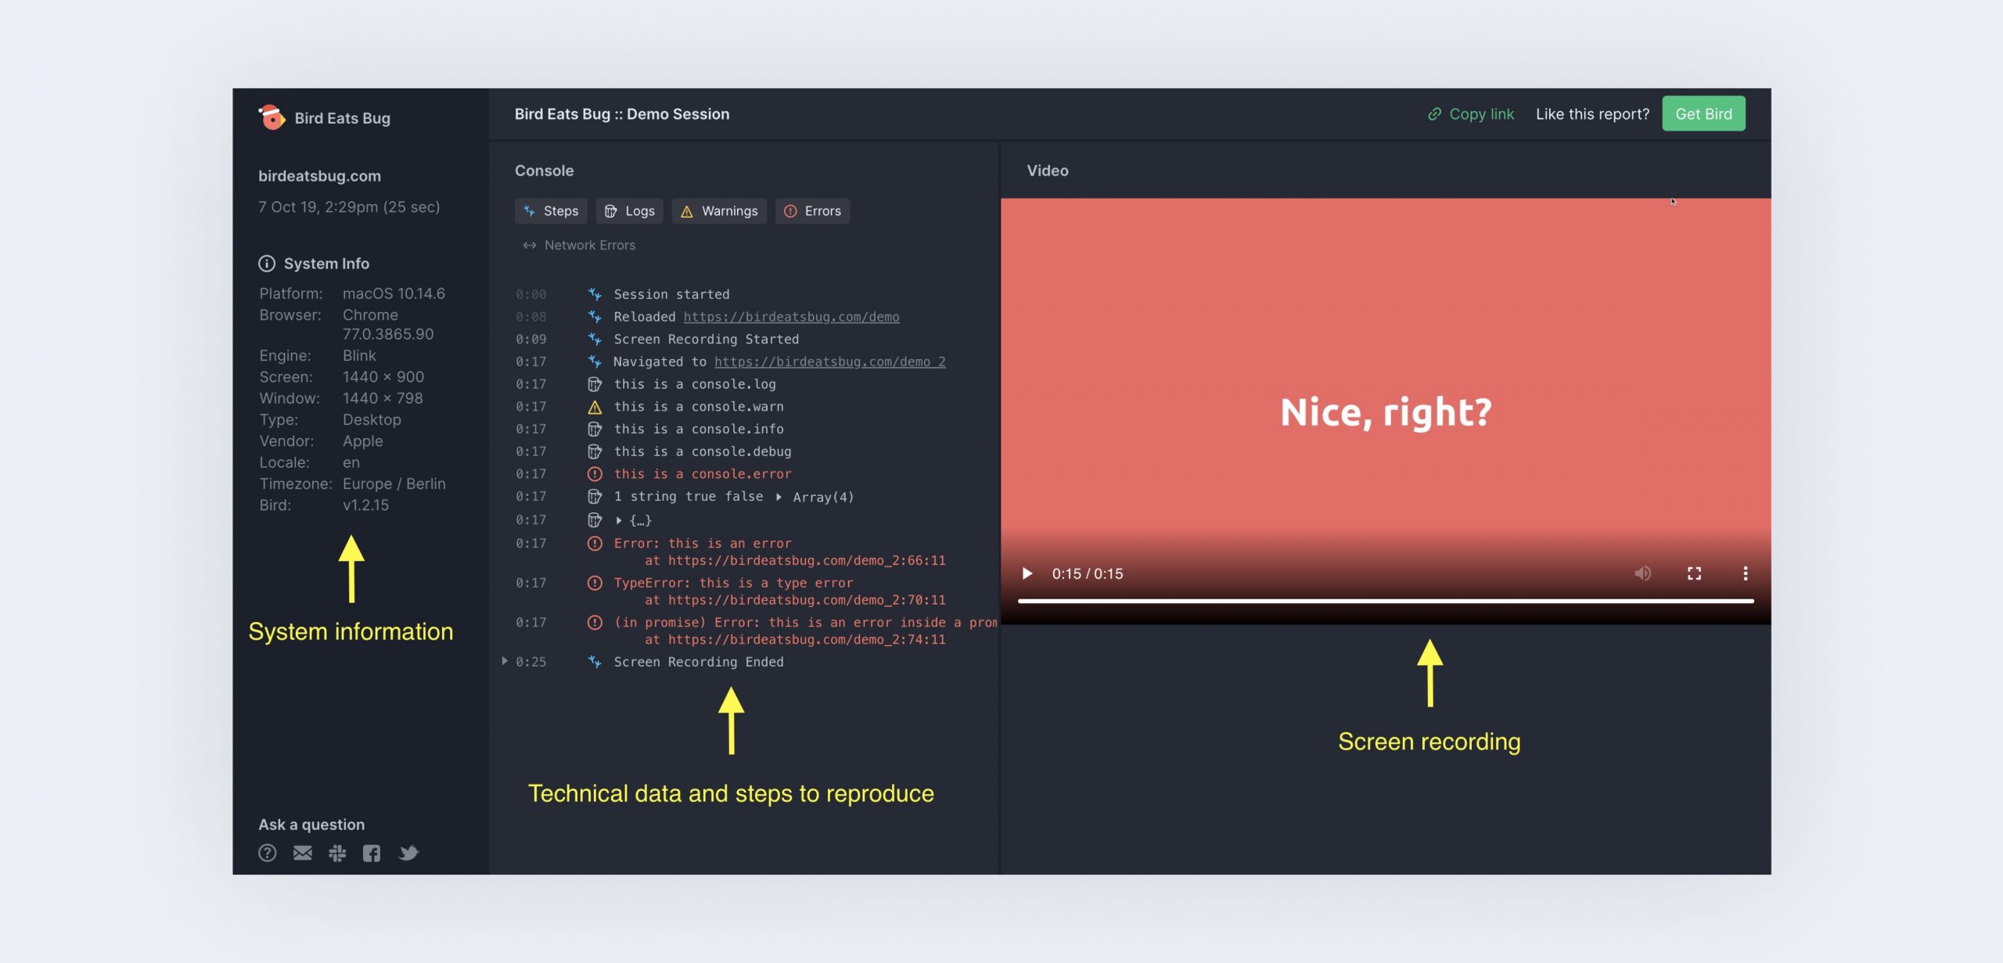Expand the 0:25 Screen Recording Ended row
Viewport: 2003px width, 963px height.
coord(505,661)
